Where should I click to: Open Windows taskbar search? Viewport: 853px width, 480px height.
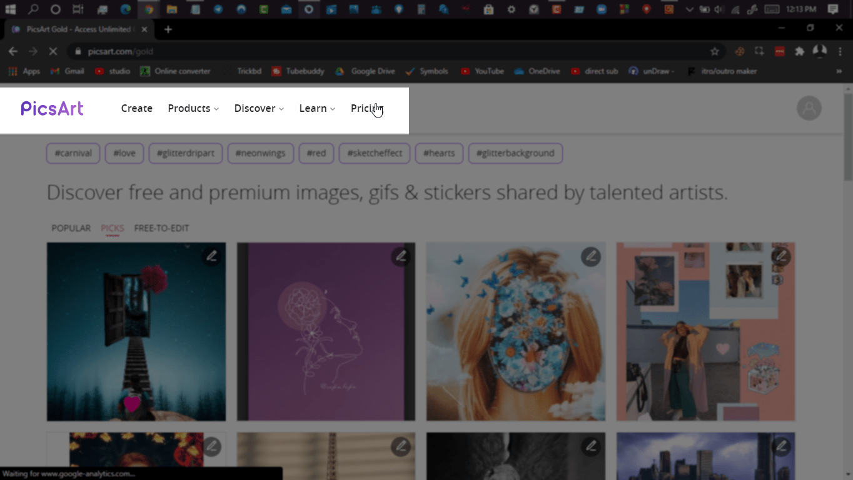pyautogui.click(x=33, y=9)
